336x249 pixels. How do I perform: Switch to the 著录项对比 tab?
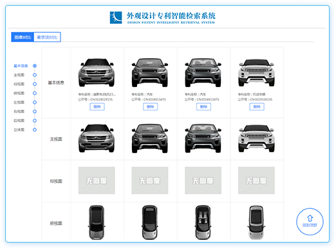[47, 37]
